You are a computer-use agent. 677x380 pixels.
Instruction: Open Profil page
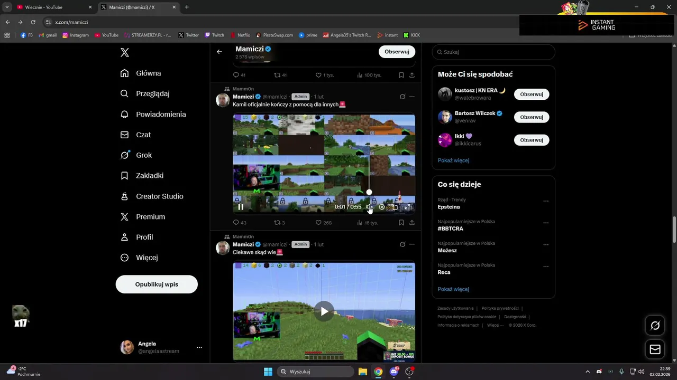tap(137, 237)
